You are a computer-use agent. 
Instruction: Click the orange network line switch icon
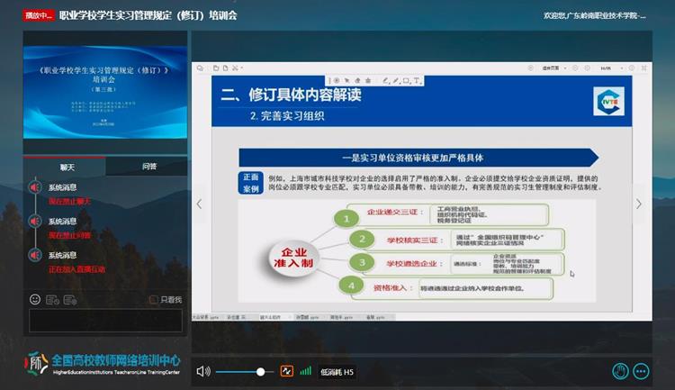click(x=287, y=371)
